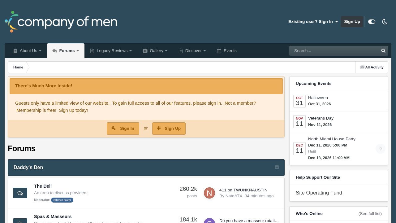This screenshot has height=223, width=396.
Task: Switch to dark mode moon icon
Action: coord(385,22)
